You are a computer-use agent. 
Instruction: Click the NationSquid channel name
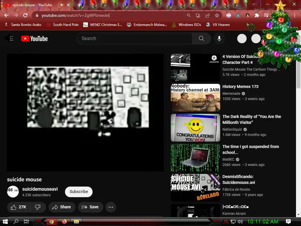(232, 129)
